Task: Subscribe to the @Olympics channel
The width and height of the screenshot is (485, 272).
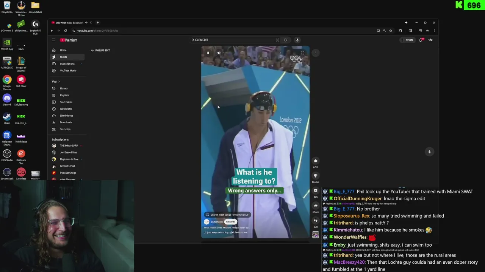Action: (x=231, y=222)
